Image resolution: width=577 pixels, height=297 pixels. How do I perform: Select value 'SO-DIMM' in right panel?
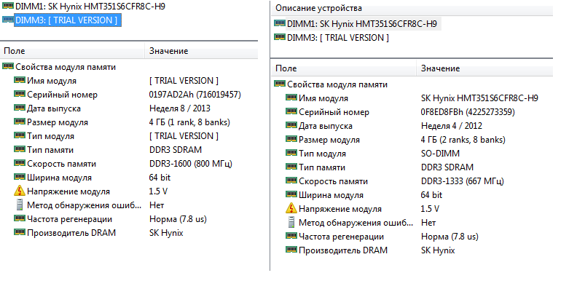[440, 154]
